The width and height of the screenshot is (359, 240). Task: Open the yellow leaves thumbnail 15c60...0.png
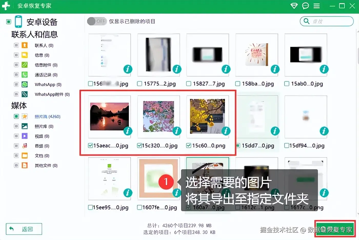coord(207,116)
